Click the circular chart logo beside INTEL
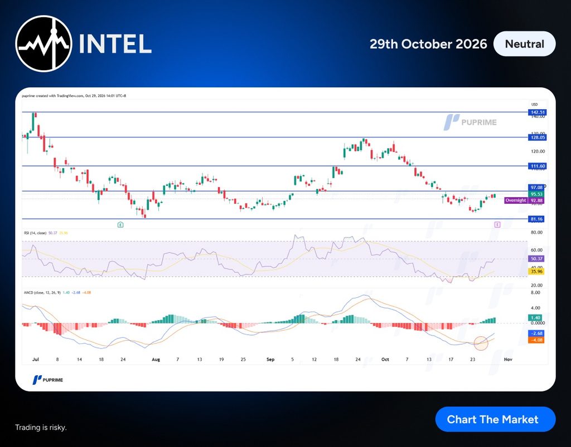The width and height of the screenshot is (571, 447). click(x=43, y=43)
